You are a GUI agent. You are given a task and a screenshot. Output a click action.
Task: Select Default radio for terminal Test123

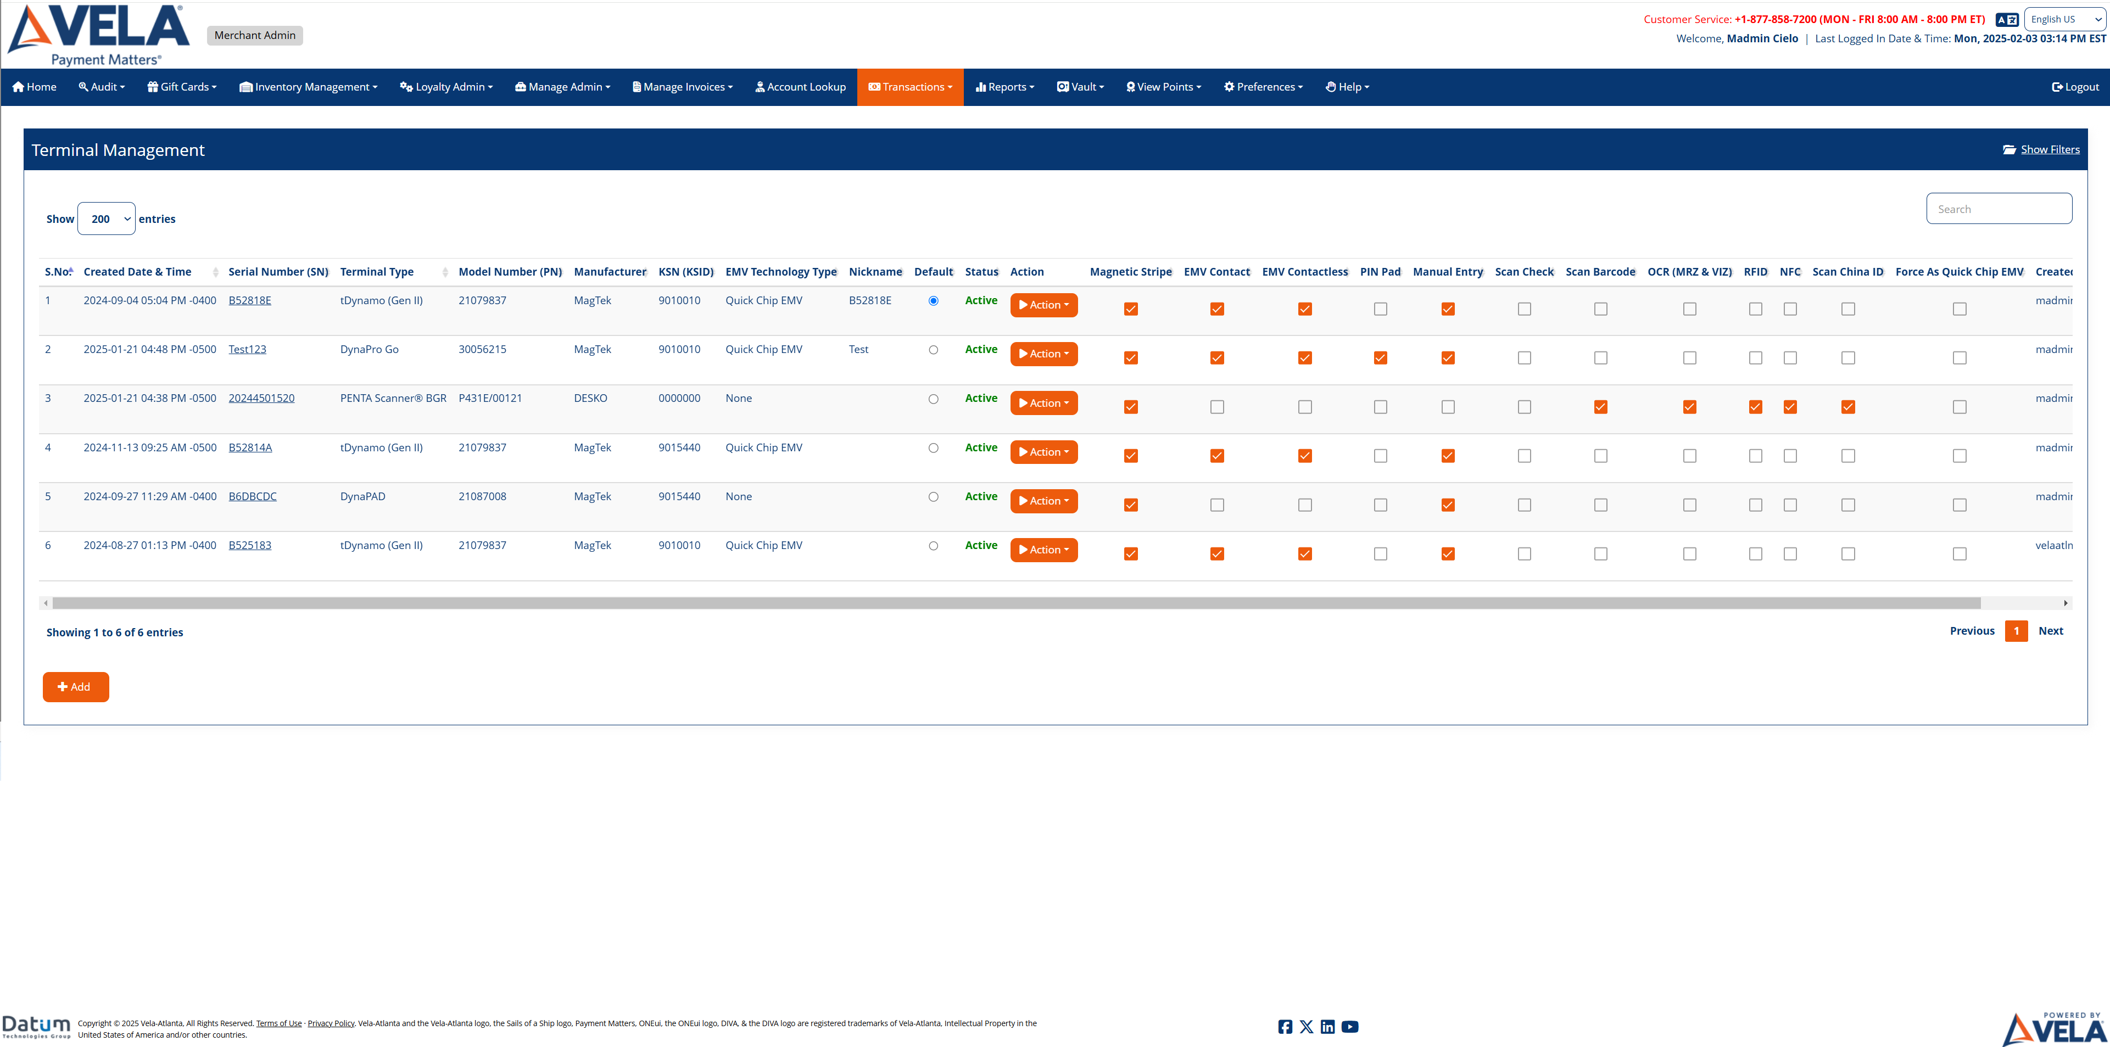click(x=933, y=350)
